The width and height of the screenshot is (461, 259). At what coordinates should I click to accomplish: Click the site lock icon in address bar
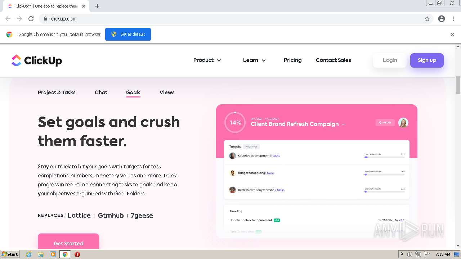coord(45,19)
